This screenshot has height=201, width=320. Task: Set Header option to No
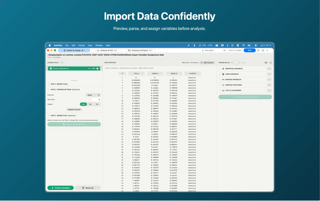pos(97,104)
